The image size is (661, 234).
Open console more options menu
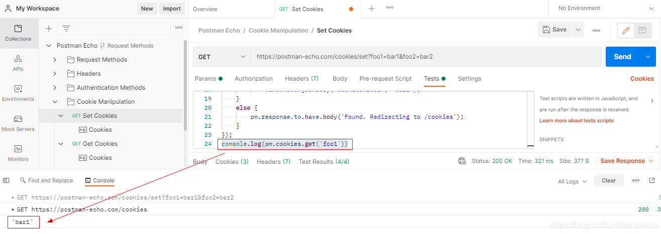pos(636,180)
